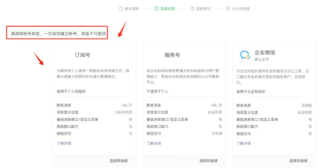This screenshot has height=168, width=323.
Task: Click the 订阅号 card title
Action: tap(82, 55)
